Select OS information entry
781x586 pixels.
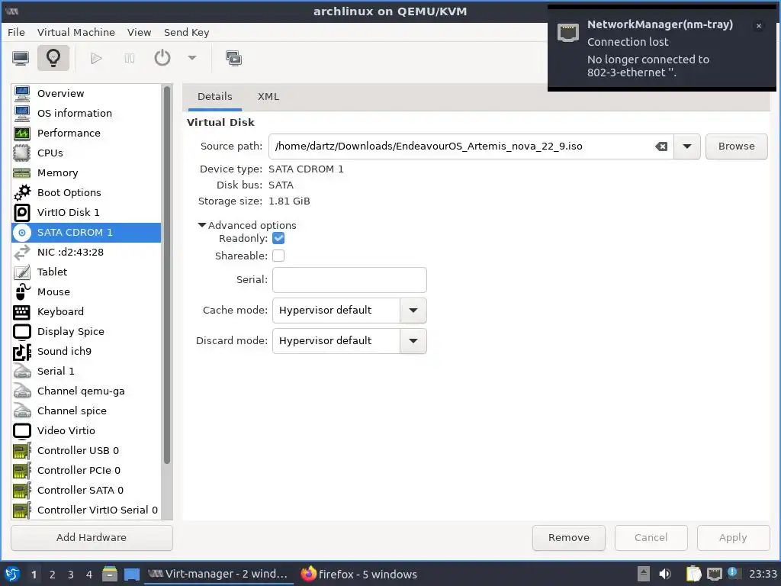coord(86,113)
